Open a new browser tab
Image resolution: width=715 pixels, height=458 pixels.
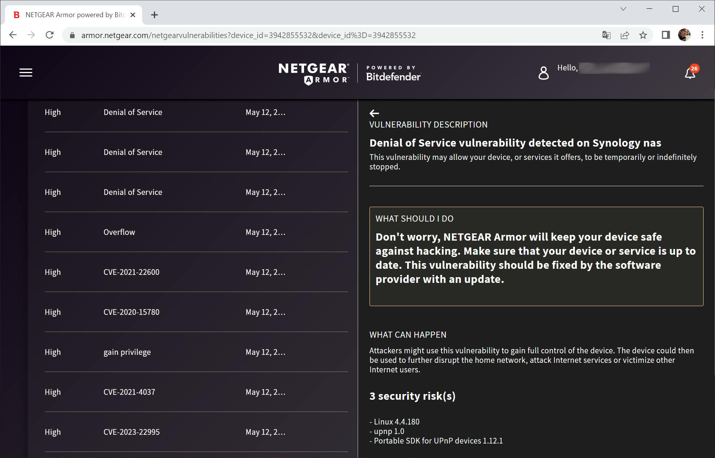(x=154, y=15)
